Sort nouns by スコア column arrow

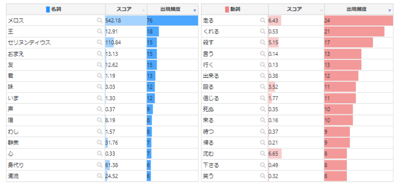(144, 10)
